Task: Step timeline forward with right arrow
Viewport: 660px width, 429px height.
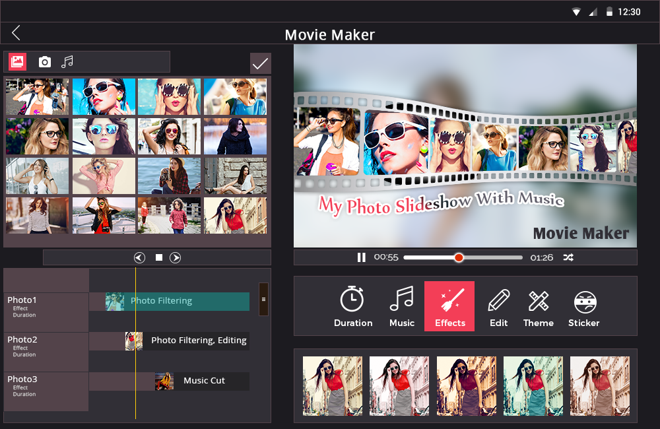Action: pos(176,257)
